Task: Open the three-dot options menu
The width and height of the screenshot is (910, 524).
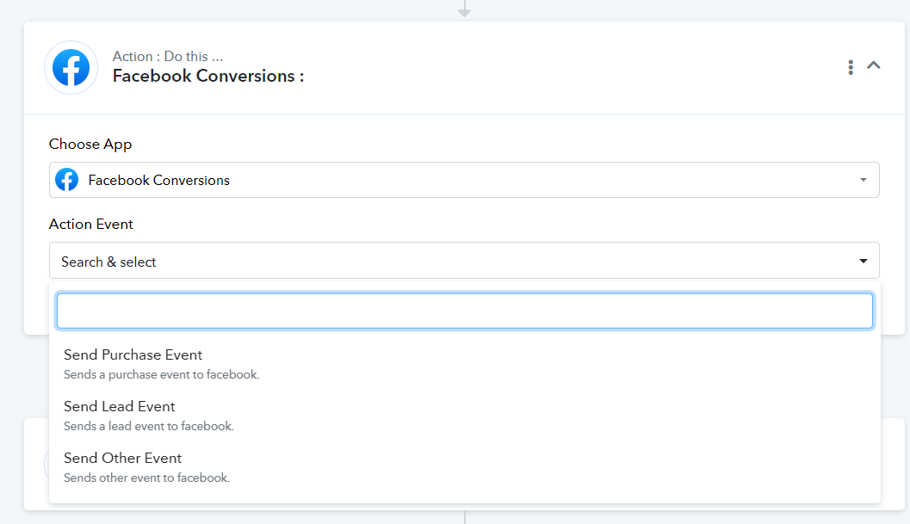Action: click(851, 67)
